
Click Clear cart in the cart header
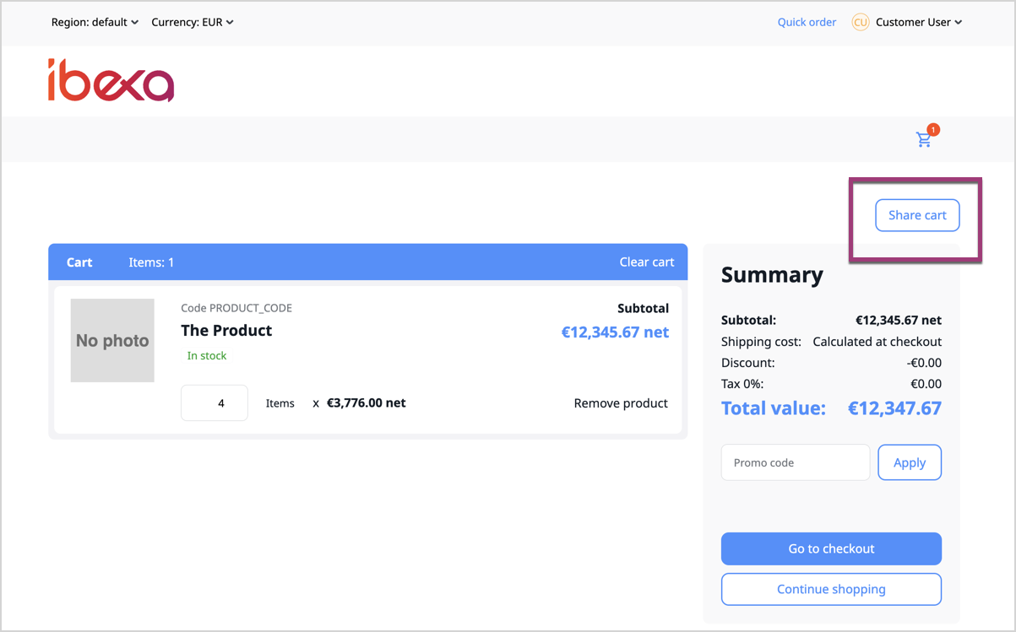click(x=646, y=262)
